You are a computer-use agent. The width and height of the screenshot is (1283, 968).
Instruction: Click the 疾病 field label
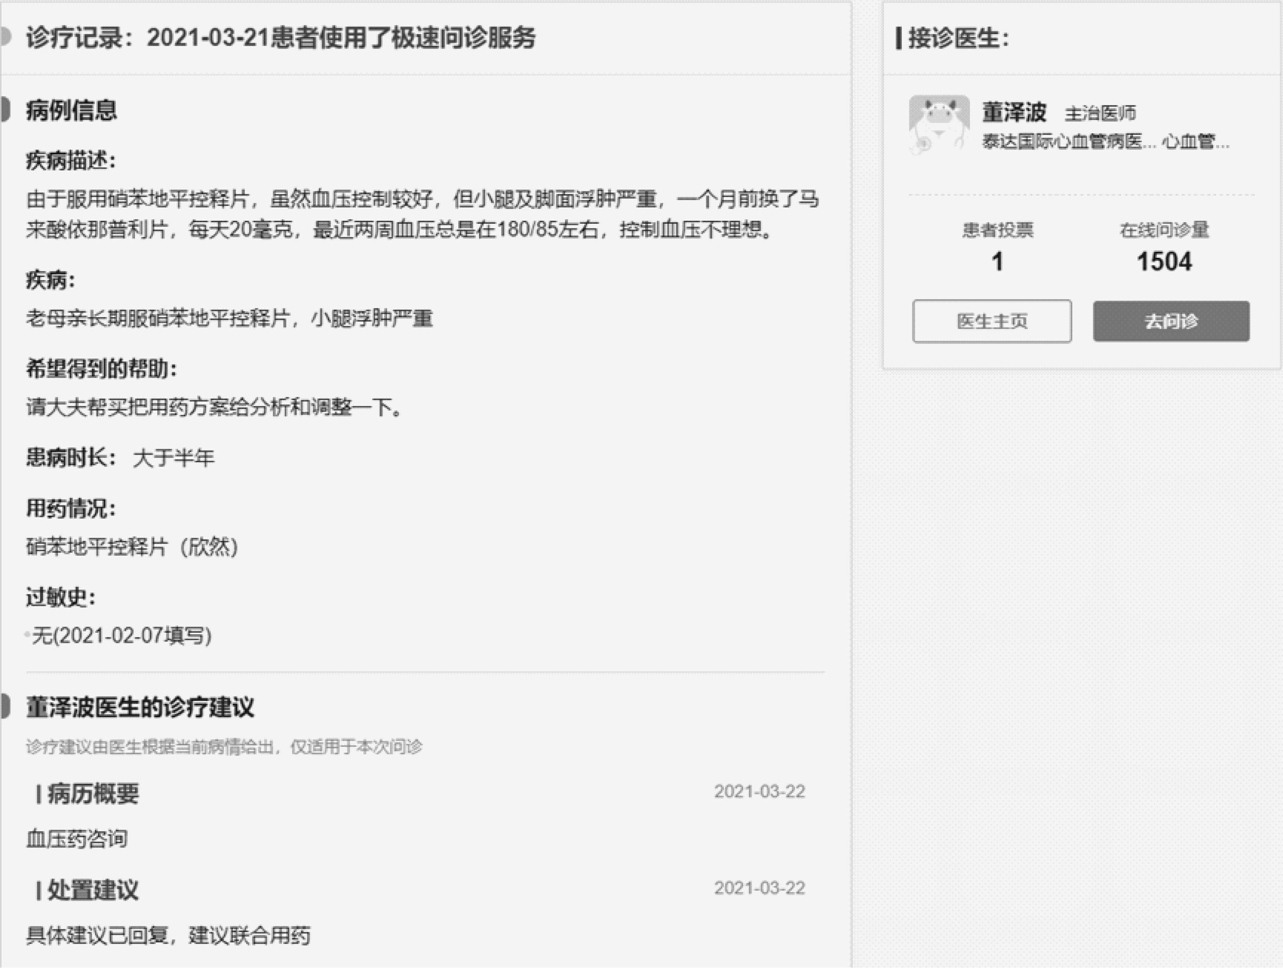point(50,280)
